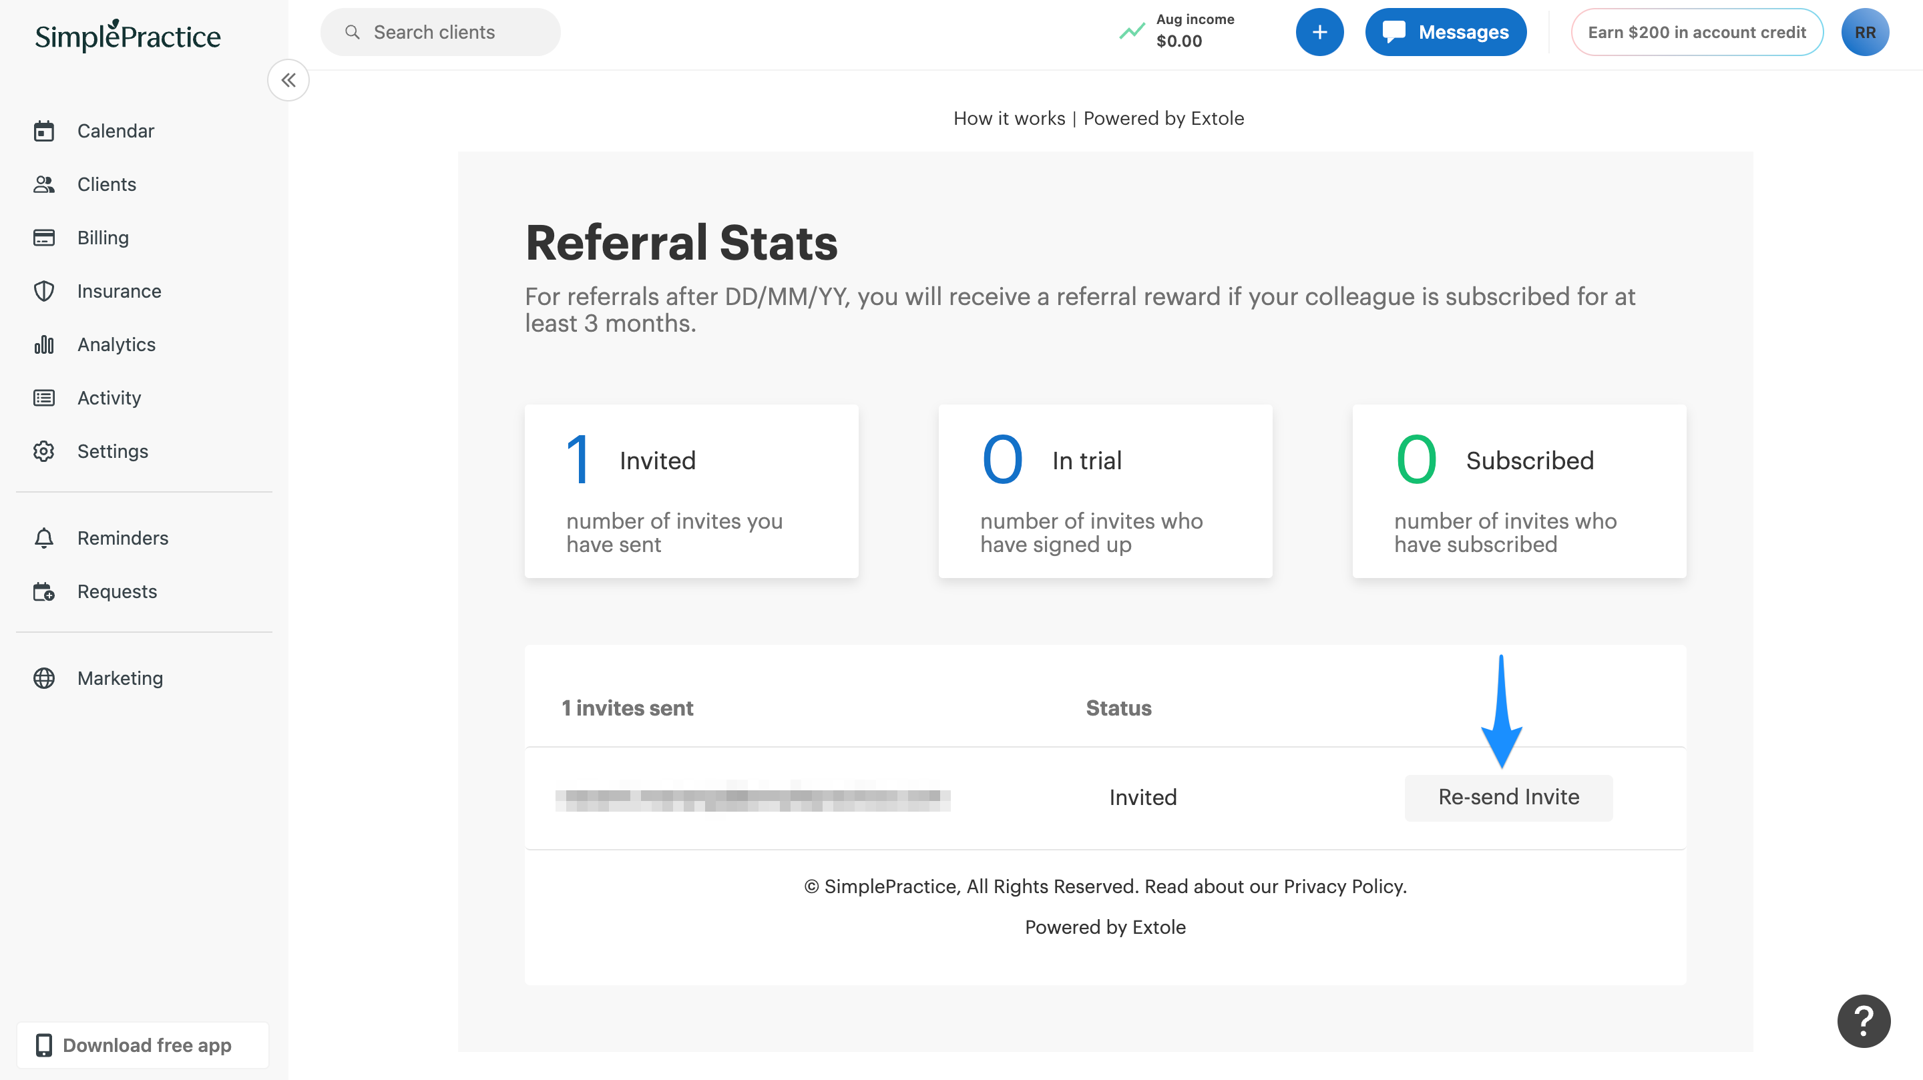Click the green income trend icon
Image resolution: width=1923 pixels, height=1080 pixels.
[x=1132, y=31]
